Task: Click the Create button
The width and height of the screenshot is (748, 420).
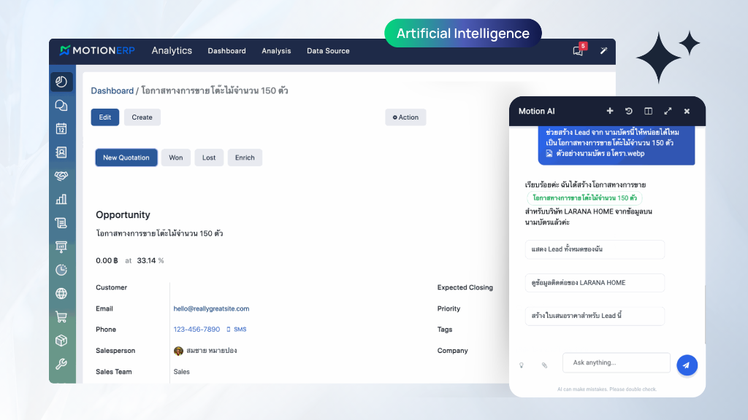Action: (142, 117)
